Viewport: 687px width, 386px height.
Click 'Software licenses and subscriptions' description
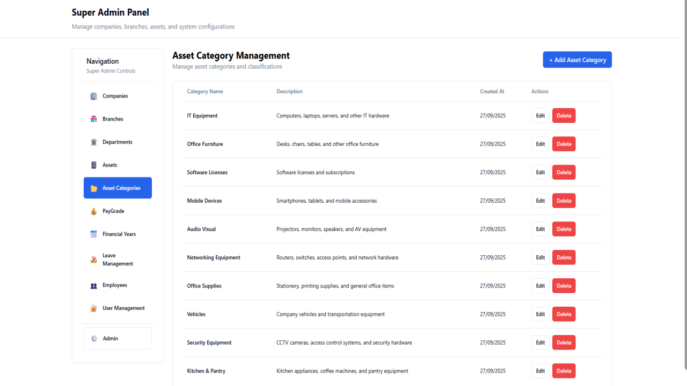(x=316, y=173)
